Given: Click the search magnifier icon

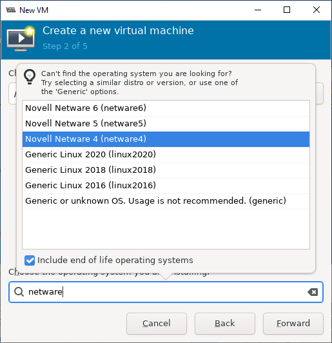Looking at the screenshot, I should point(19,292).
